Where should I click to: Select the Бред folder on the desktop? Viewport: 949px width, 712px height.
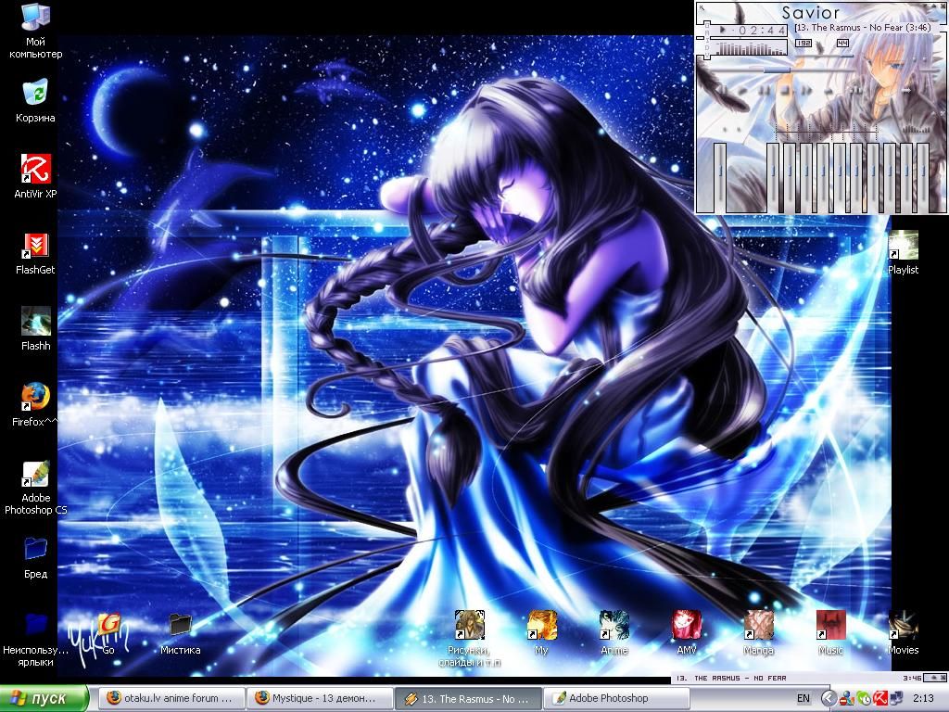[35, 557]
